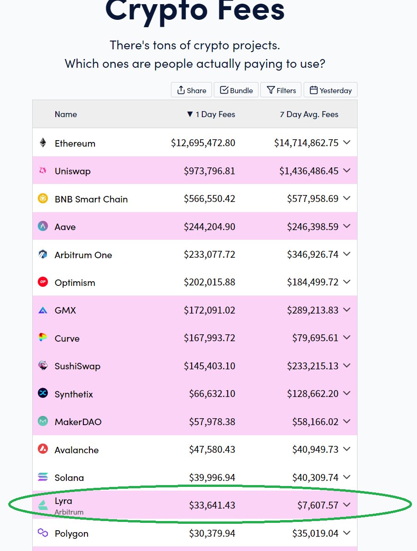Expand the MakerDAO row chevron
The image size is (417, 551).
tap(347, 421)
